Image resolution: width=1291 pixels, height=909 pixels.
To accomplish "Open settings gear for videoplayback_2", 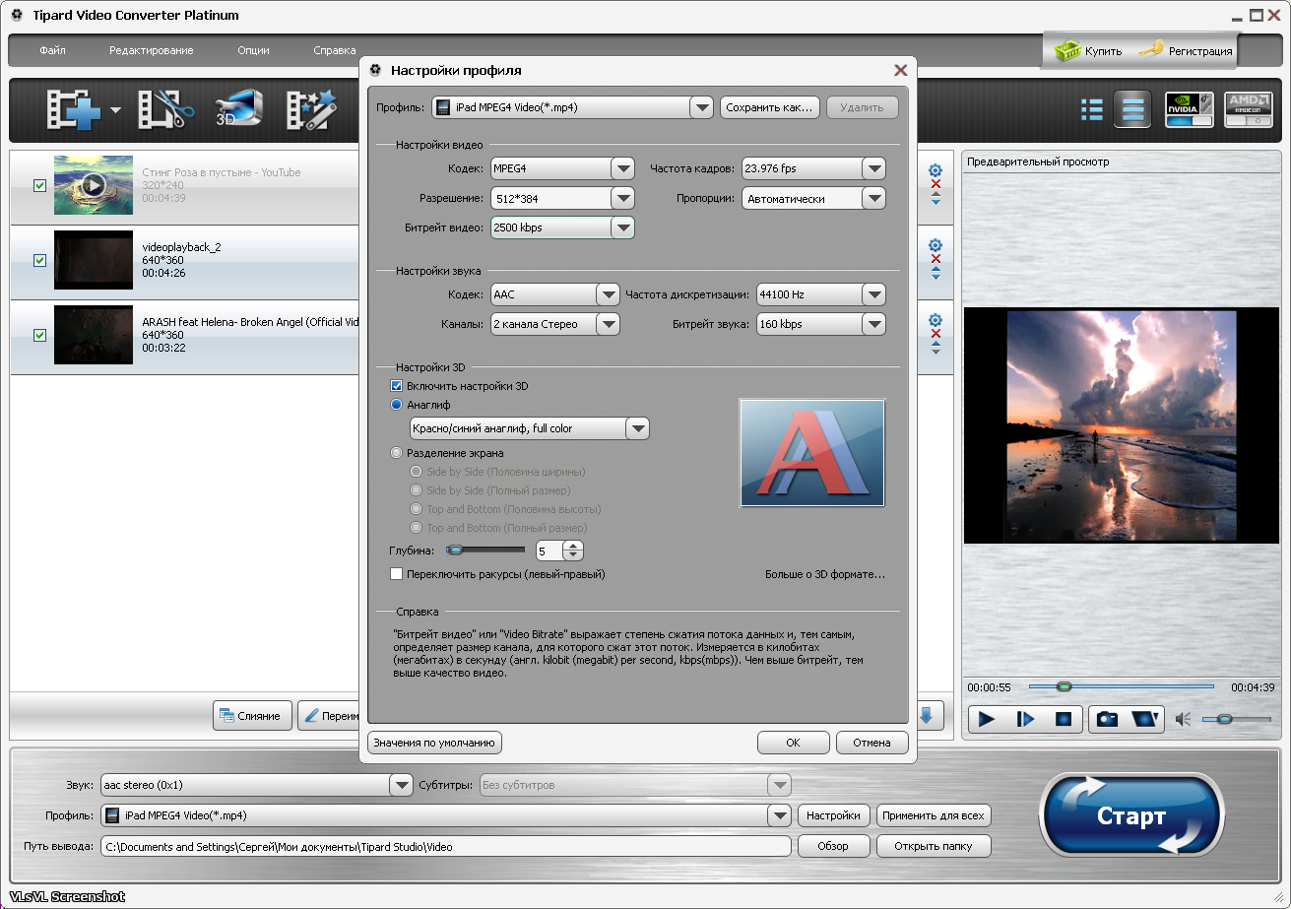I will pos(936,245).
